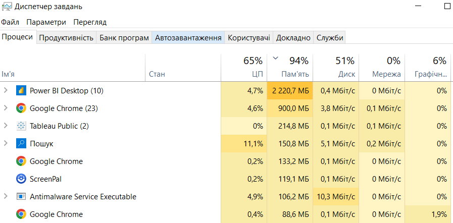Click the Antimalware Service Executable icon

(21, 197)
